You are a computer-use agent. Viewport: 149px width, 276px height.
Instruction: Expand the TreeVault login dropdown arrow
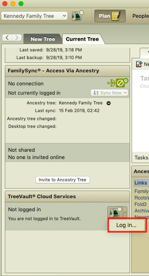point(125,212)
